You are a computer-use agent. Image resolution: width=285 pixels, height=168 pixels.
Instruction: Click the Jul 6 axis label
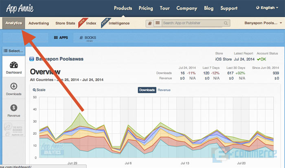click(128, 163)
